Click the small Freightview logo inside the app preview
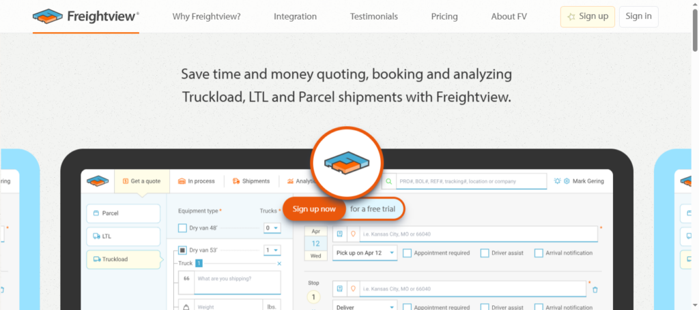 coord(98,181)
